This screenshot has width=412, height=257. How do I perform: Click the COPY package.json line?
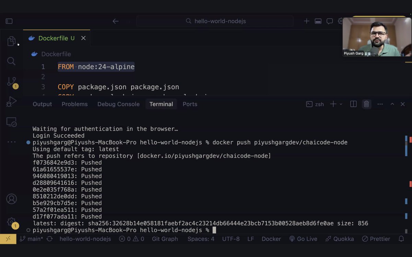pos(118,87)
